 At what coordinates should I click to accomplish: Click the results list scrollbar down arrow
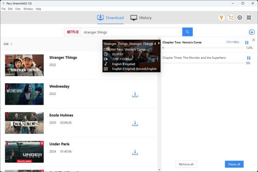[x=159, y=170]
